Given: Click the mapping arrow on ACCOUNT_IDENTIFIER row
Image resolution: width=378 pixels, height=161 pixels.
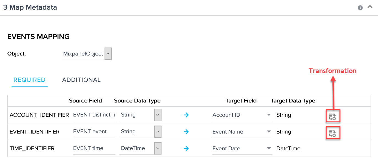Looking at the screenshot, I should 186,115.
